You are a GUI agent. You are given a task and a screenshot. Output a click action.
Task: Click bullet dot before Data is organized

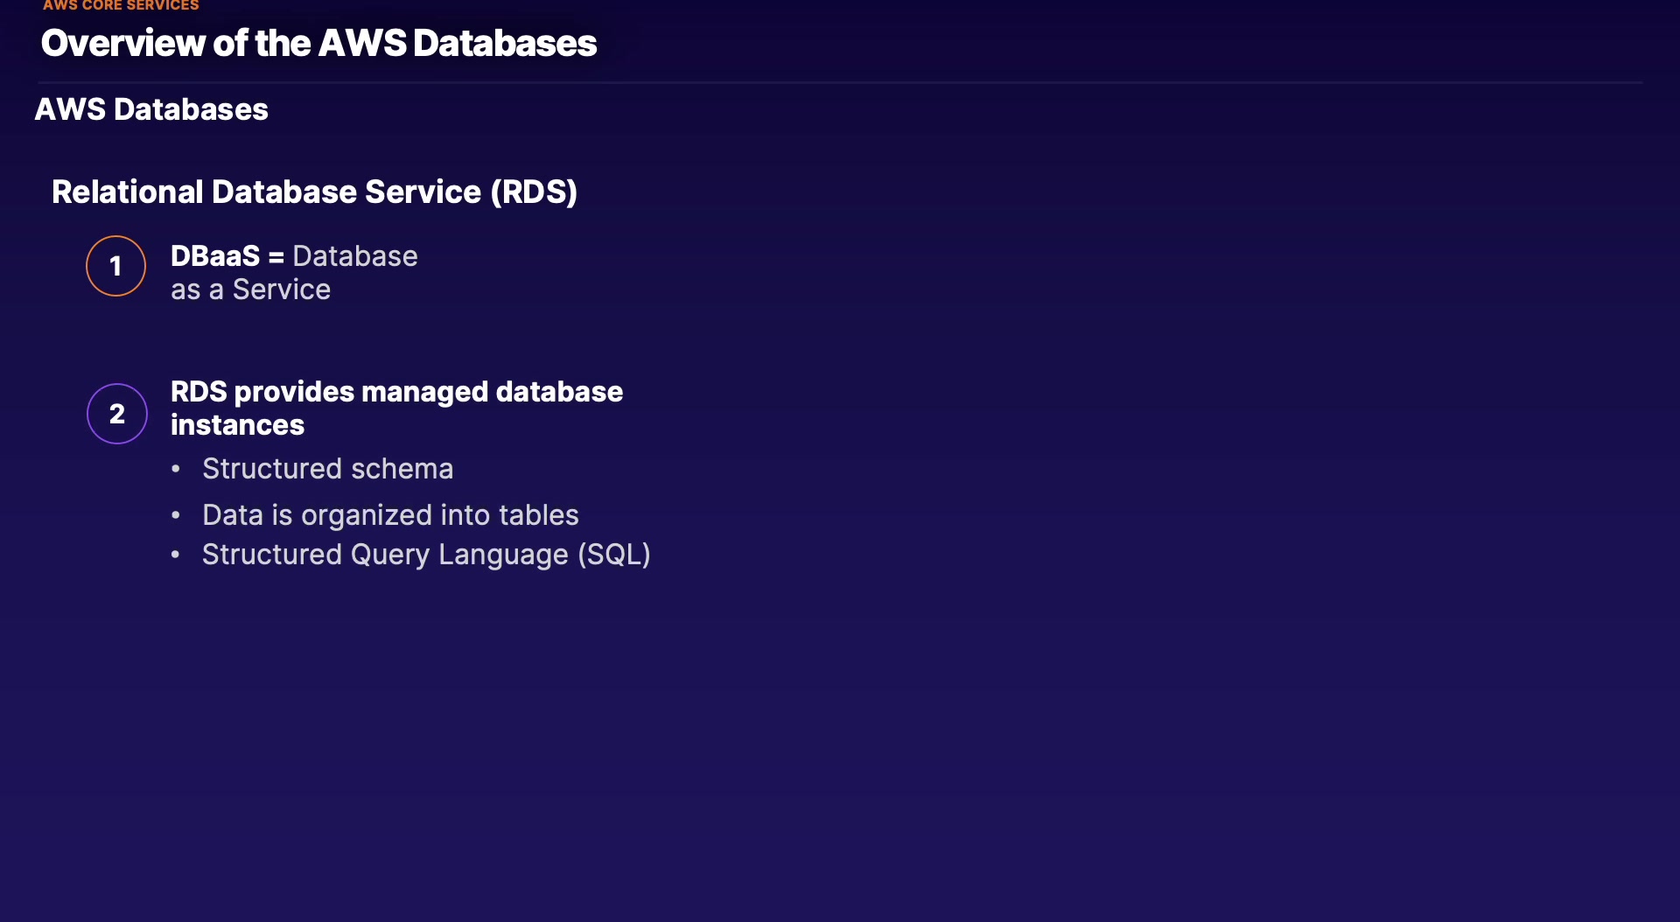pos(176,516)
